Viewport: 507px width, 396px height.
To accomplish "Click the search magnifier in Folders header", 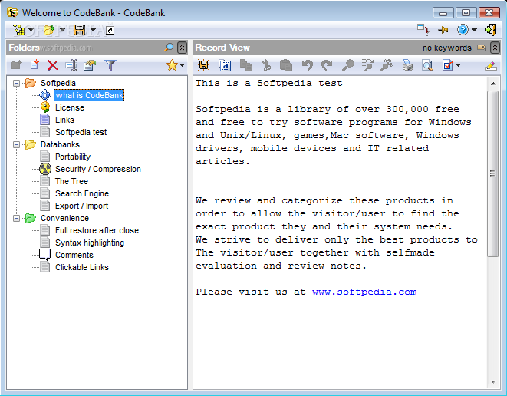I will point(169,48).
